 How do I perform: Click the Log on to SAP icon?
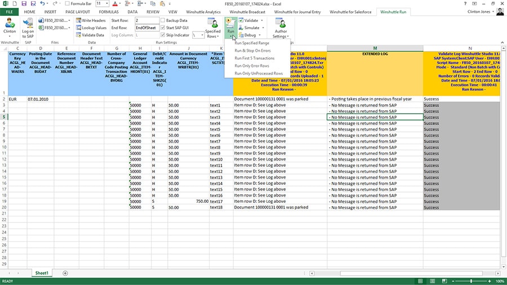[28, 23]
